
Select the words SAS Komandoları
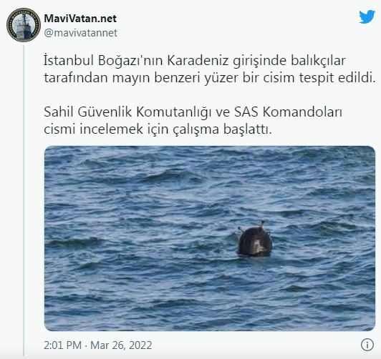[x=288, y=112]
